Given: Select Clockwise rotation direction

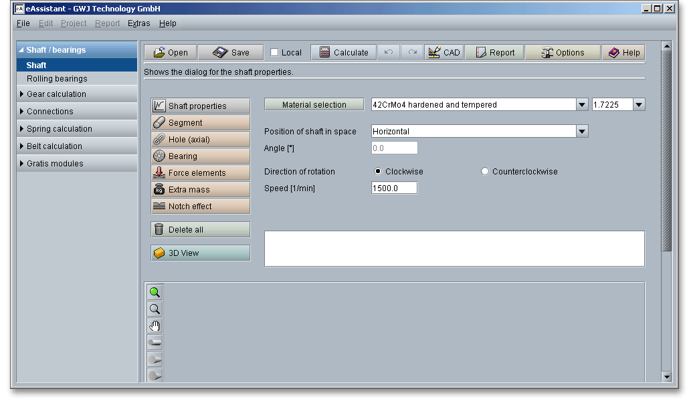Looking at the screenshot, I should (378, 172).
